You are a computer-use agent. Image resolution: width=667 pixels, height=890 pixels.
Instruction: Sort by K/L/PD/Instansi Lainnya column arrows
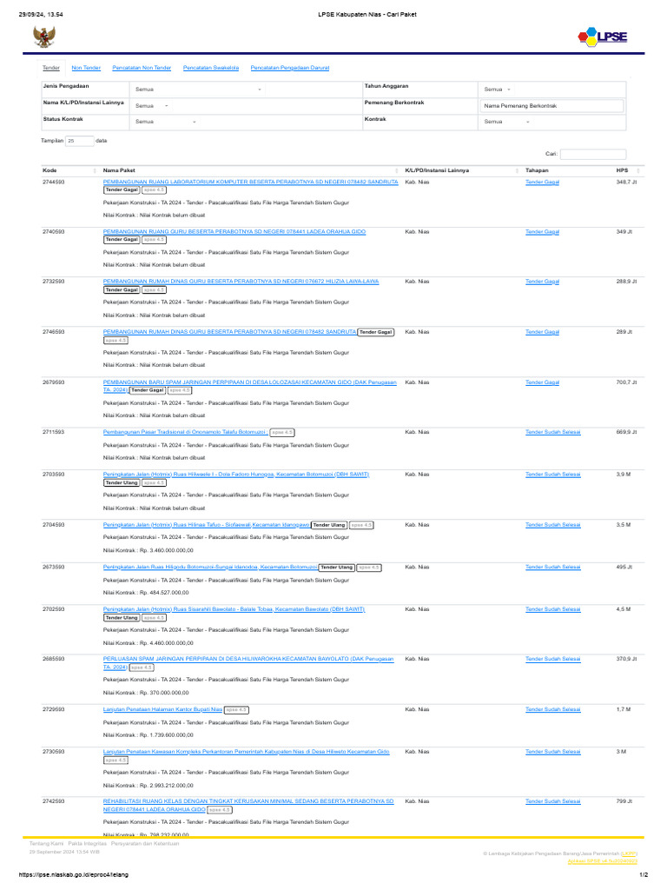518,171
